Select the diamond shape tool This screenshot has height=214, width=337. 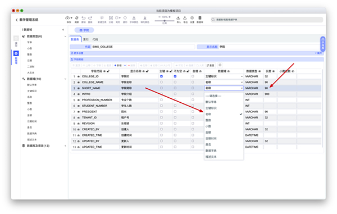(125, 18)
